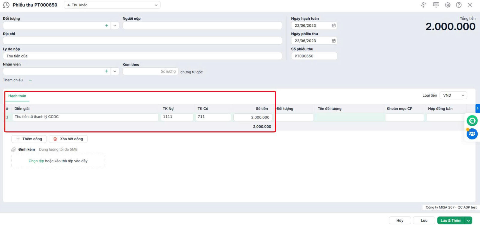Click Số tiền cell 2.000.000 in row 1
Screen dimensions: 480x225
tap(253, 117)
